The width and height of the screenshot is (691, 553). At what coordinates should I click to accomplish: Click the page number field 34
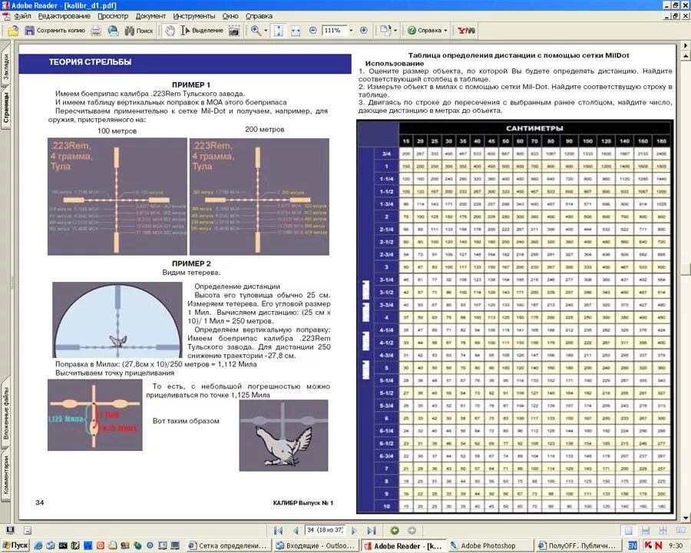pos(325,530)
